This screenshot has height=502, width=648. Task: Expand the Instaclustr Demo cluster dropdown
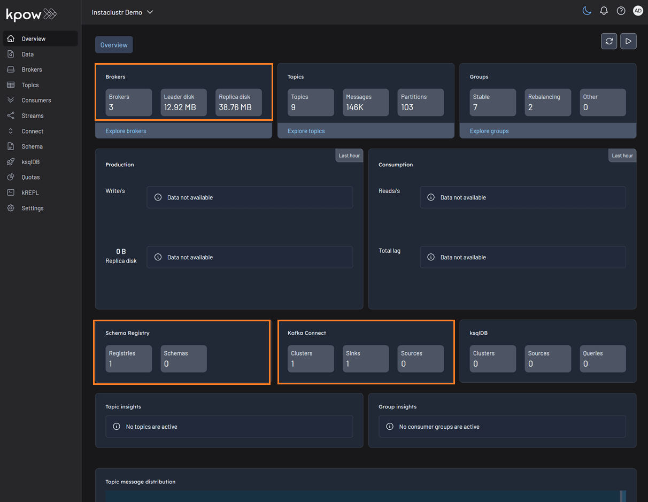point(122,12)
